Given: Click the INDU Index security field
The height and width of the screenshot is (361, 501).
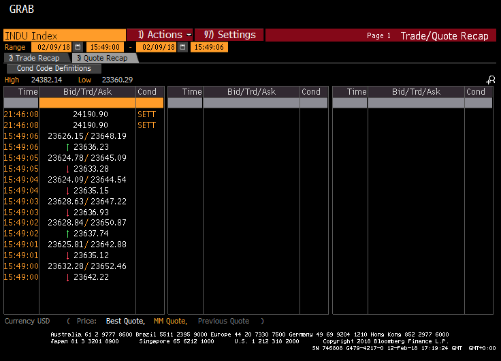Looking at the screenshot, I should coord(65,35).
